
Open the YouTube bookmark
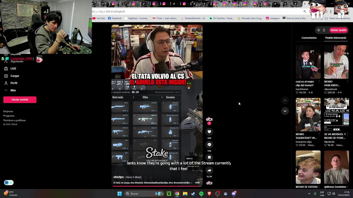pyautogui.click(x=99, y=18)
